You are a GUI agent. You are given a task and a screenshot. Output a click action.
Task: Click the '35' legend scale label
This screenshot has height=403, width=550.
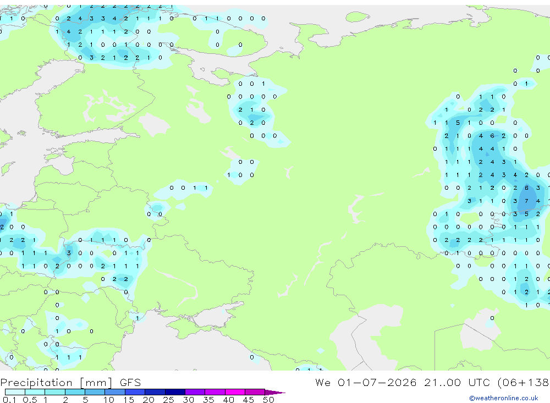208,400
